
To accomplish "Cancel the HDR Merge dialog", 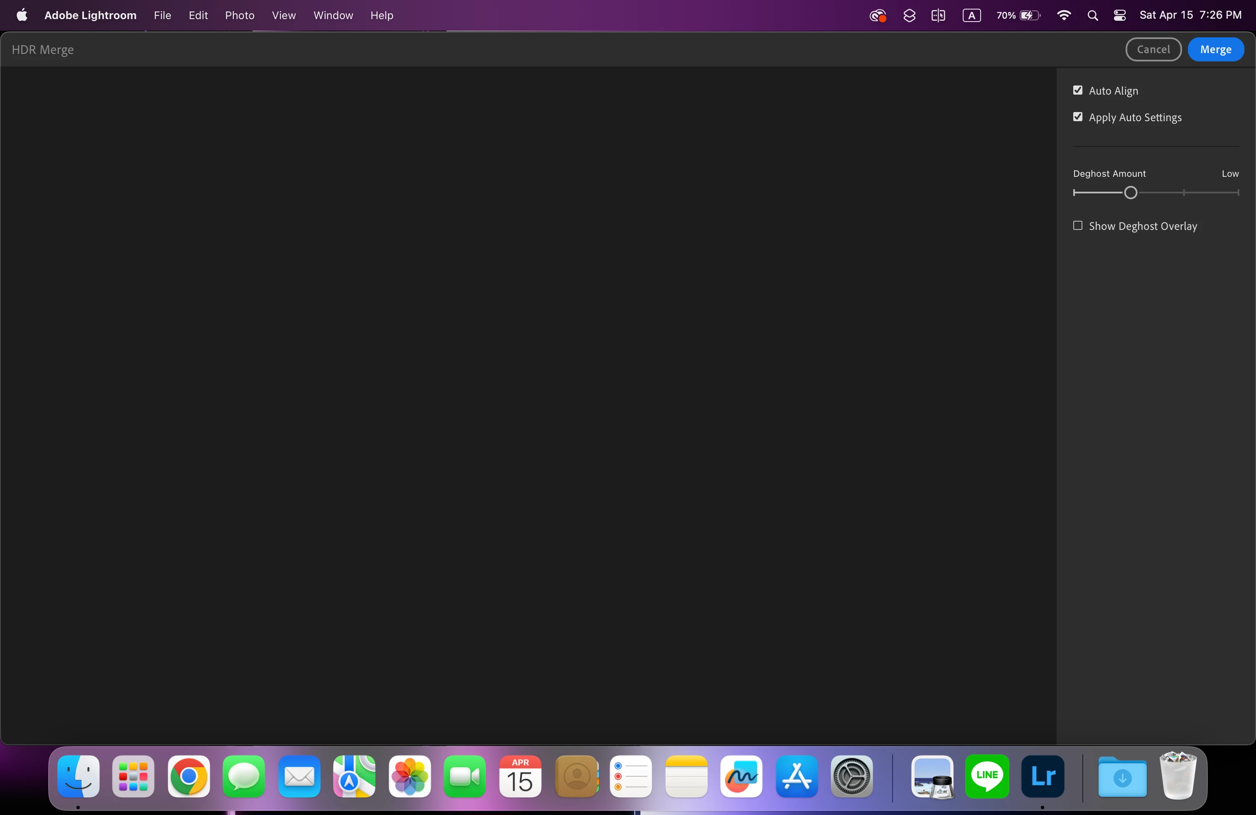I will pos(1153,49).
